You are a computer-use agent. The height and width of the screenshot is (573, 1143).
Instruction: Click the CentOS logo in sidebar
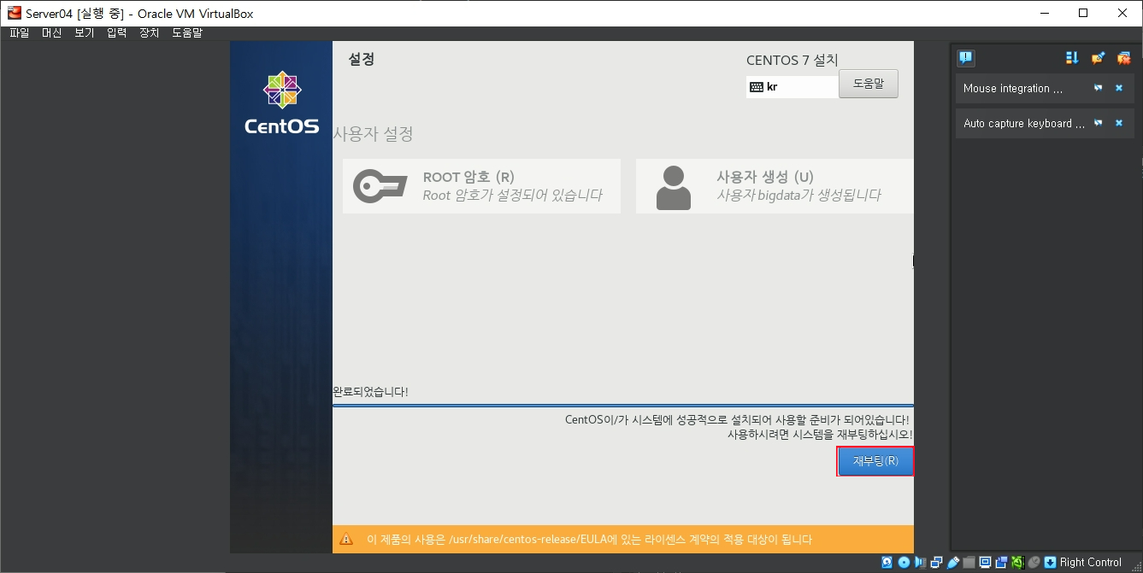tap(281, 103)
